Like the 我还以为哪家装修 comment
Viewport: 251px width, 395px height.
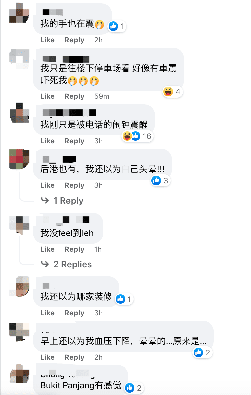(x=47, y=313)
